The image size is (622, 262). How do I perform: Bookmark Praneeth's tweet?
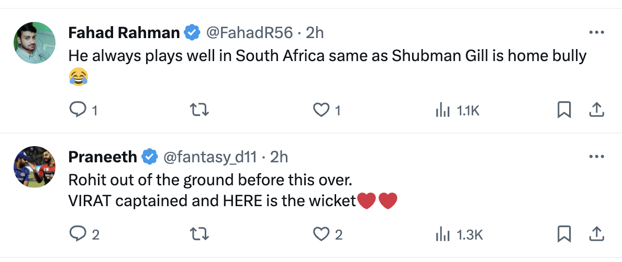coord(564,234)
